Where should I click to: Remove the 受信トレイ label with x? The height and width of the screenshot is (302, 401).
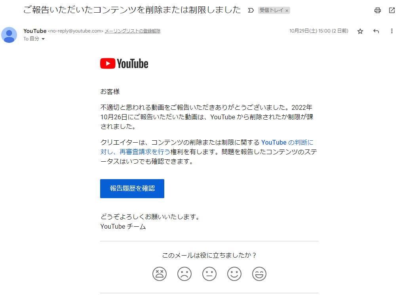[287, 11]
